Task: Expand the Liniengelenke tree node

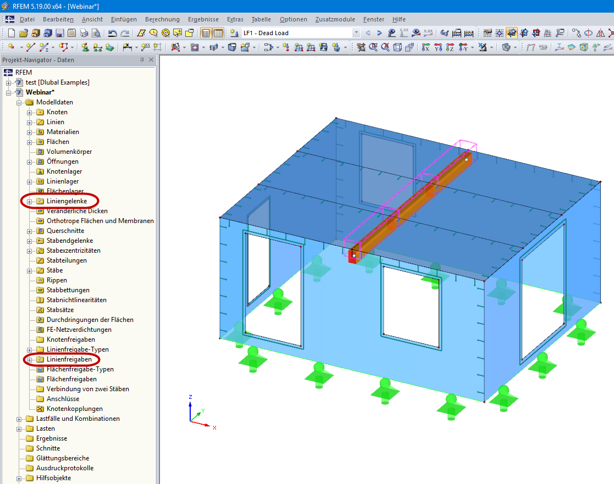Action: tap(29, 202)
